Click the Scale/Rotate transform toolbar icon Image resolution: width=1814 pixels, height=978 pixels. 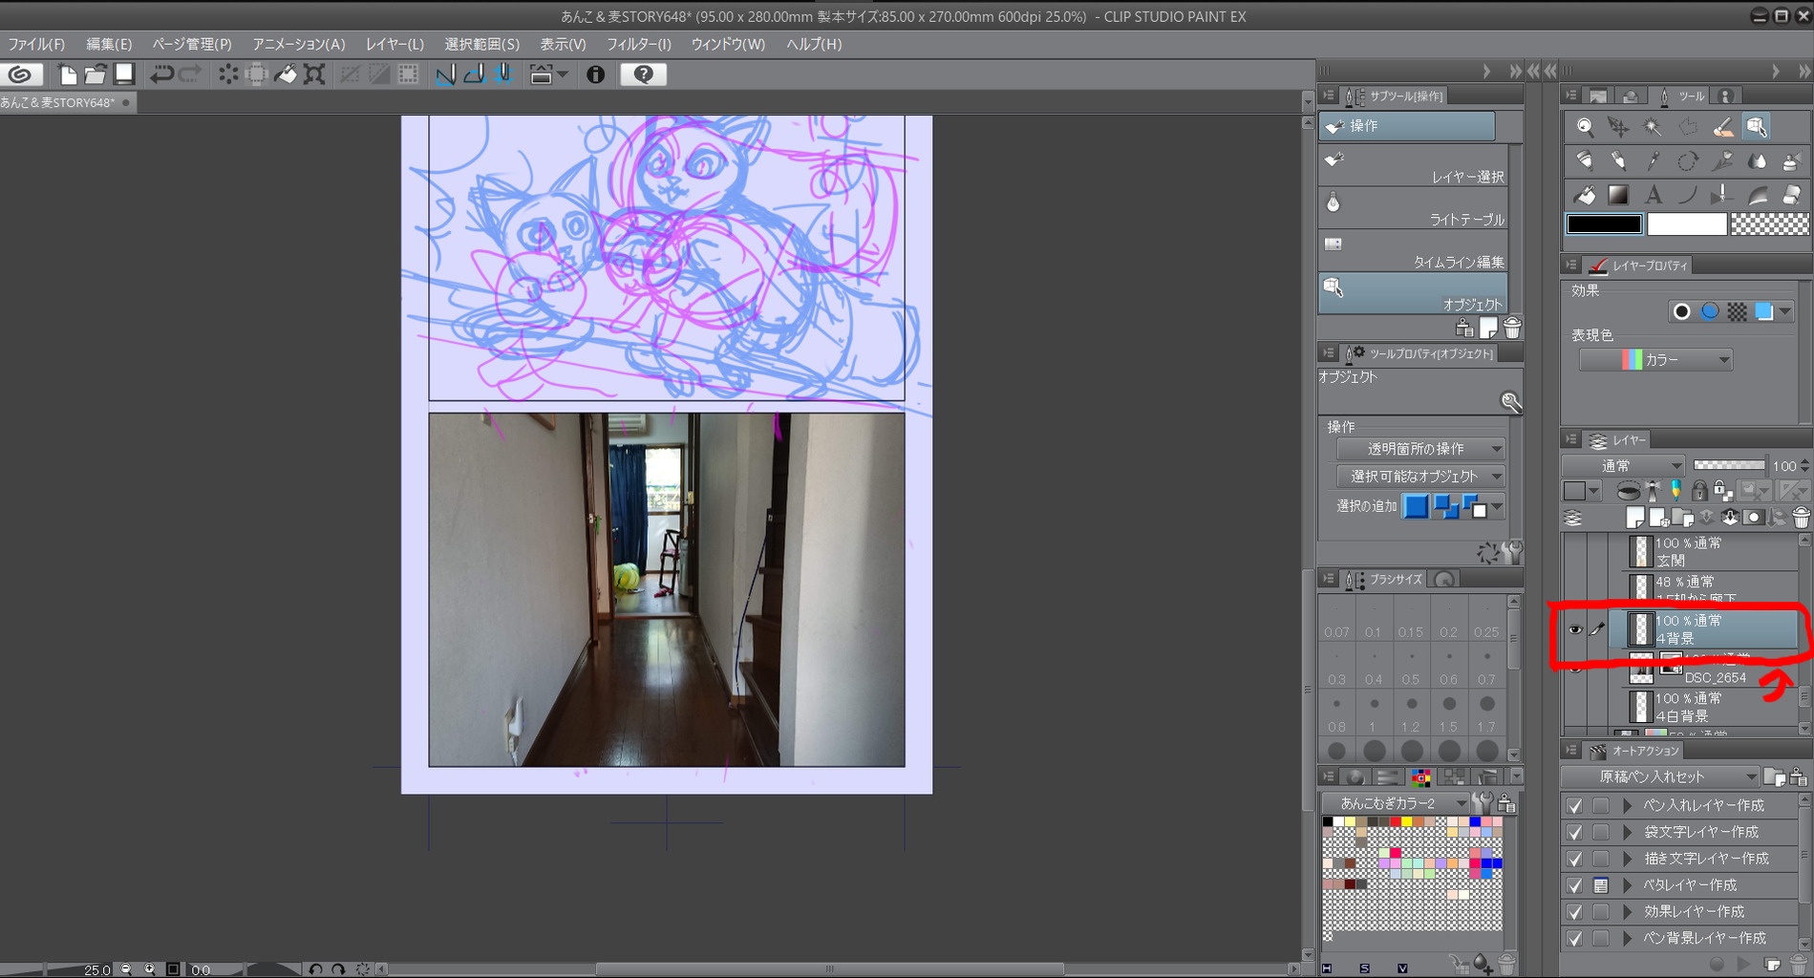[x=314, y=74]
